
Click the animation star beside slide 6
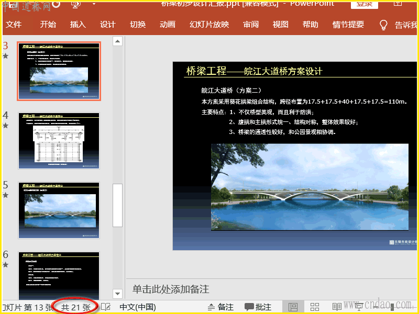point(5,265)
